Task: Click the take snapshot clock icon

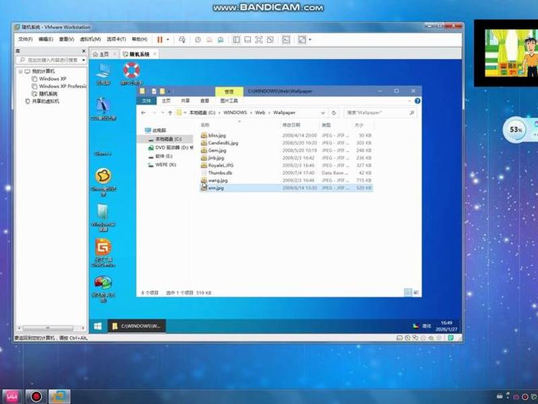Action: [198, 40]
